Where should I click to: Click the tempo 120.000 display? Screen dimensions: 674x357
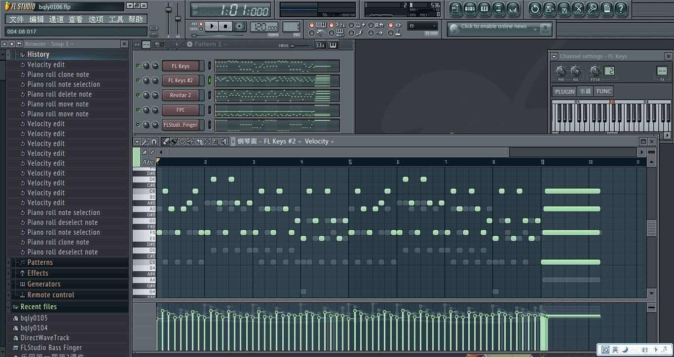pos(263,27)
